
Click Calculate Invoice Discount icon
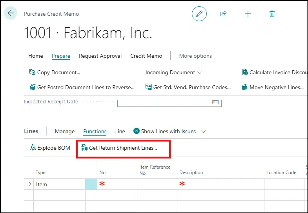point(245,72)
